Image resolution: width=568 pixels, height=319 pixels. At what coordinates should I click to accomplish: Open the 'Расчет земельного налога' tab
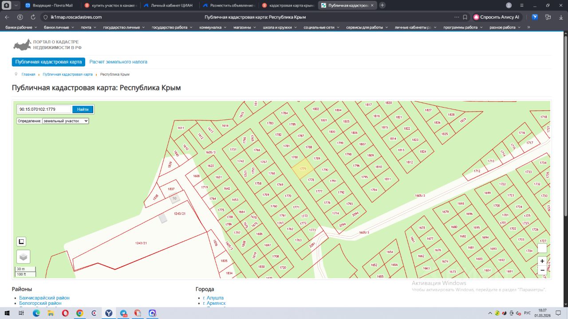[118, 62]
